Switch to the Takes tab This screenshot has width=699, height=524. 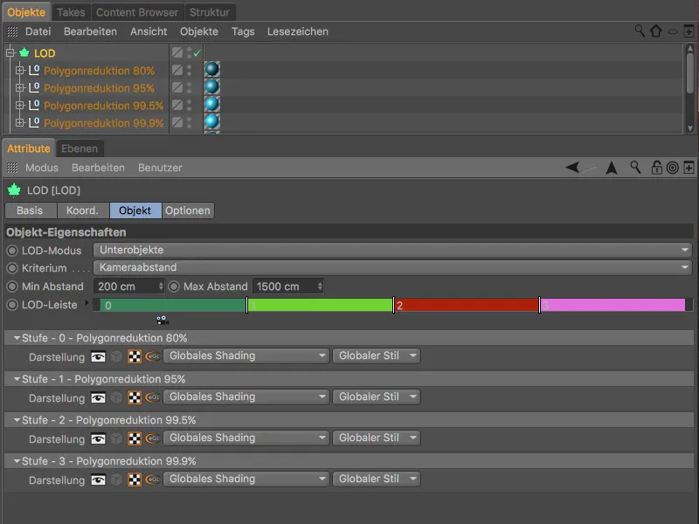71,12
